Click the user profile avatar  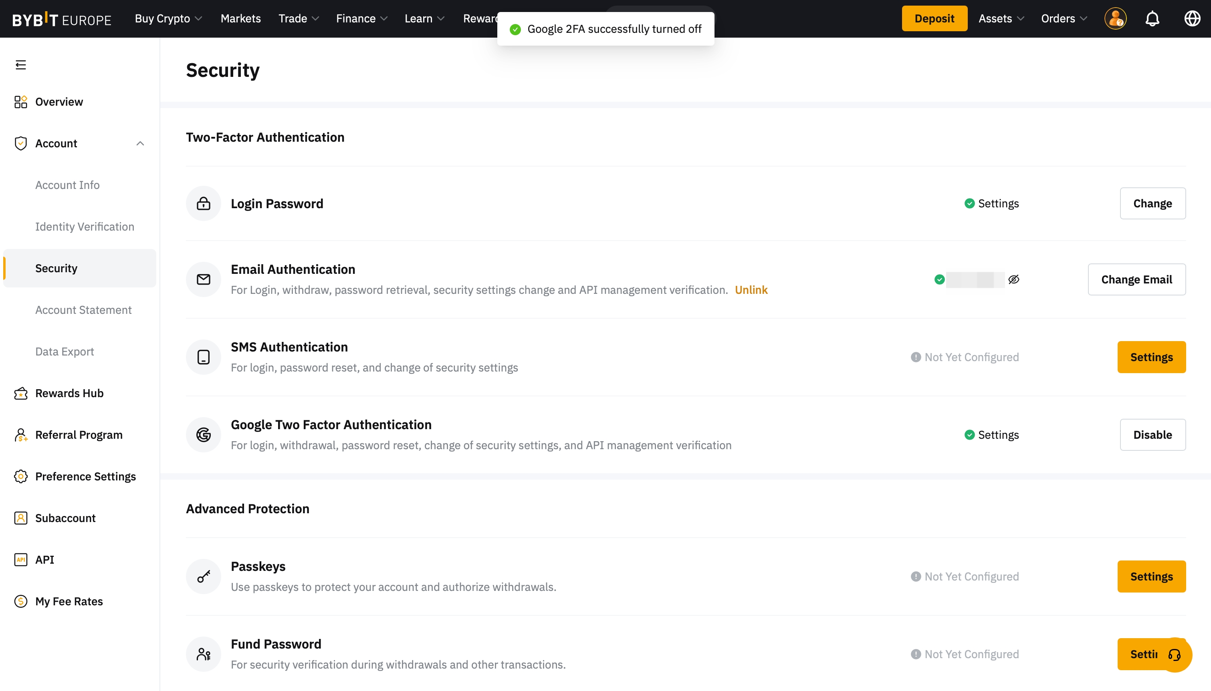pos(1115,18)
